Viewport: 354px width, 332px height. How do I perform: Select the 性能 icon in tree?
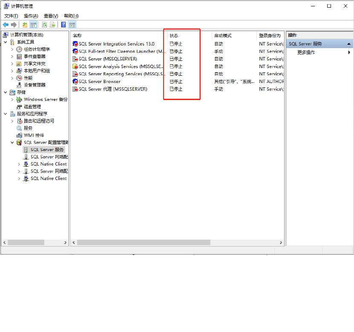click(19, 78)
